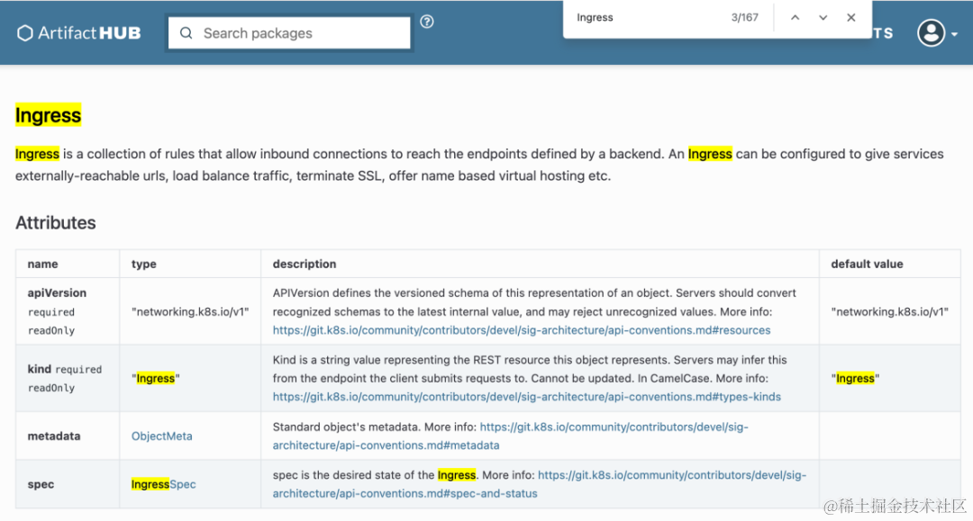Viewport: 973px width, 521px height.
Task: Click the Artifact HUB hexagon logo
Action: pos(25,32)
